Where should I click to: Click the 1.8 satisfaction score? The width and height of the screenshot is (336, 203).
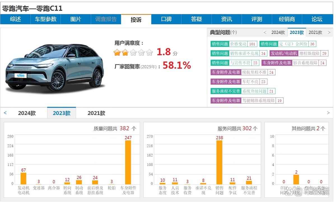click(164, 52)
